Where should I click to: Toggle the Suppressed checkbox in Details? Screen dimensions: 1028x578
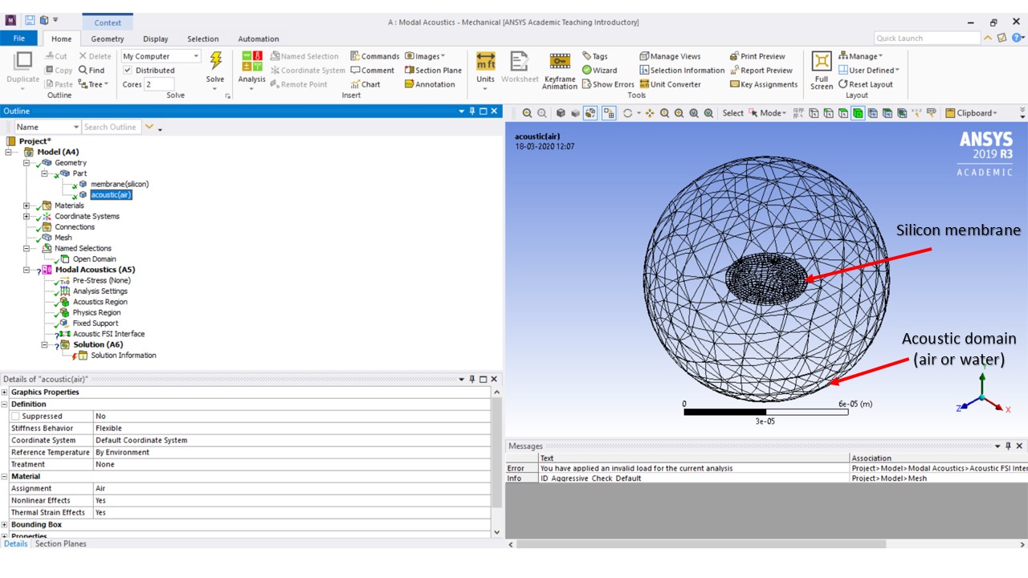[x=16, y=416]
